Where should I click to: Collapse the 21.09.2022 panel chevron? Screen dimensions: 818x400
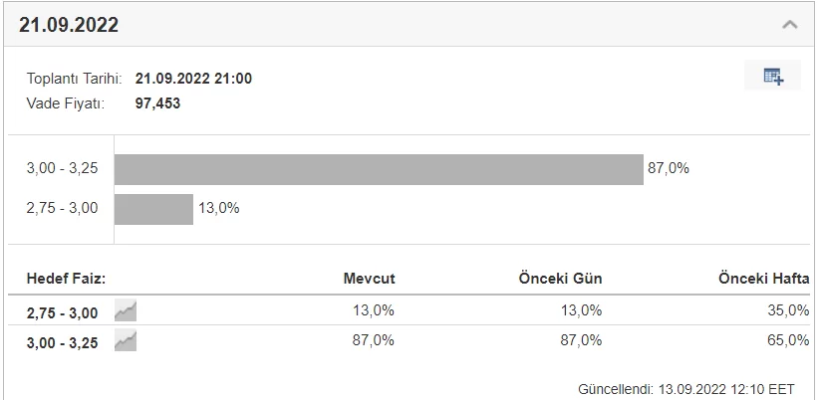pos(789,24)
